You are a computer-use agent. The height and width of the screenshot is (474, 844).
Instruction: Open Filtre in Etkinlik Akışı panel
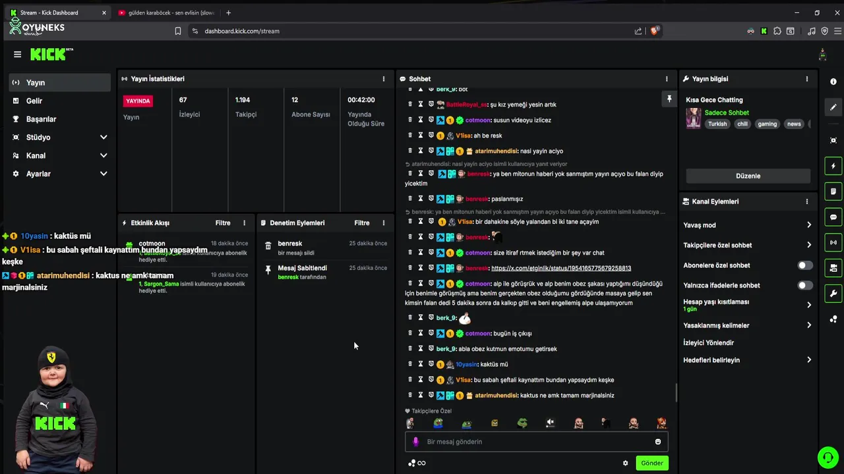(223, 223)
